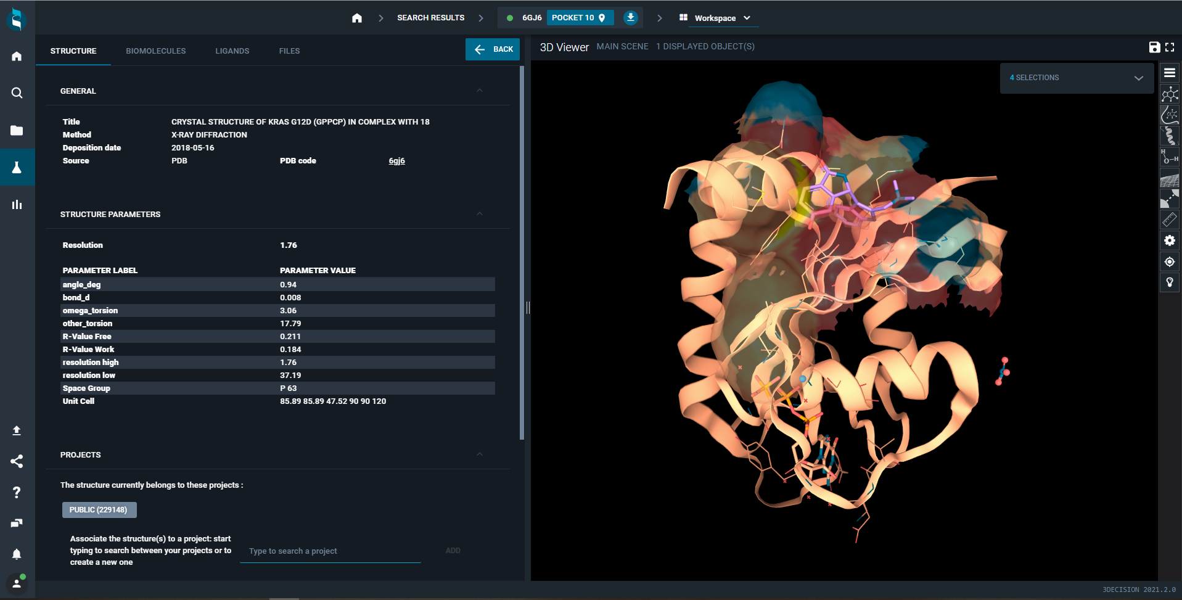
Task: Toggle the secondary structure helix representation
Action: click(x=1169, y=136)
